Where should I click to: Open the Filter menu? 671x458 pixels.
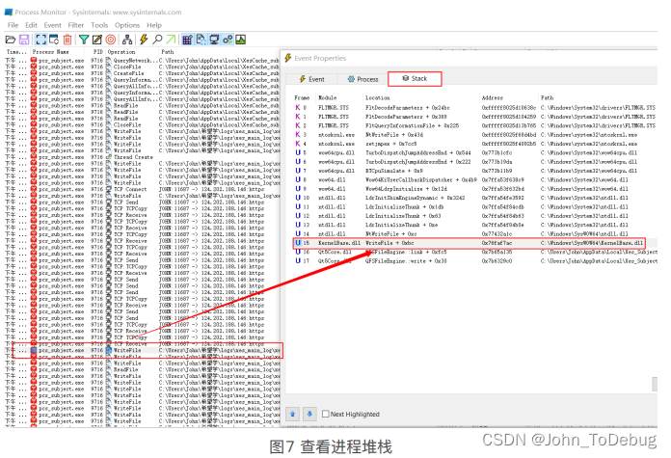(76, 25)
